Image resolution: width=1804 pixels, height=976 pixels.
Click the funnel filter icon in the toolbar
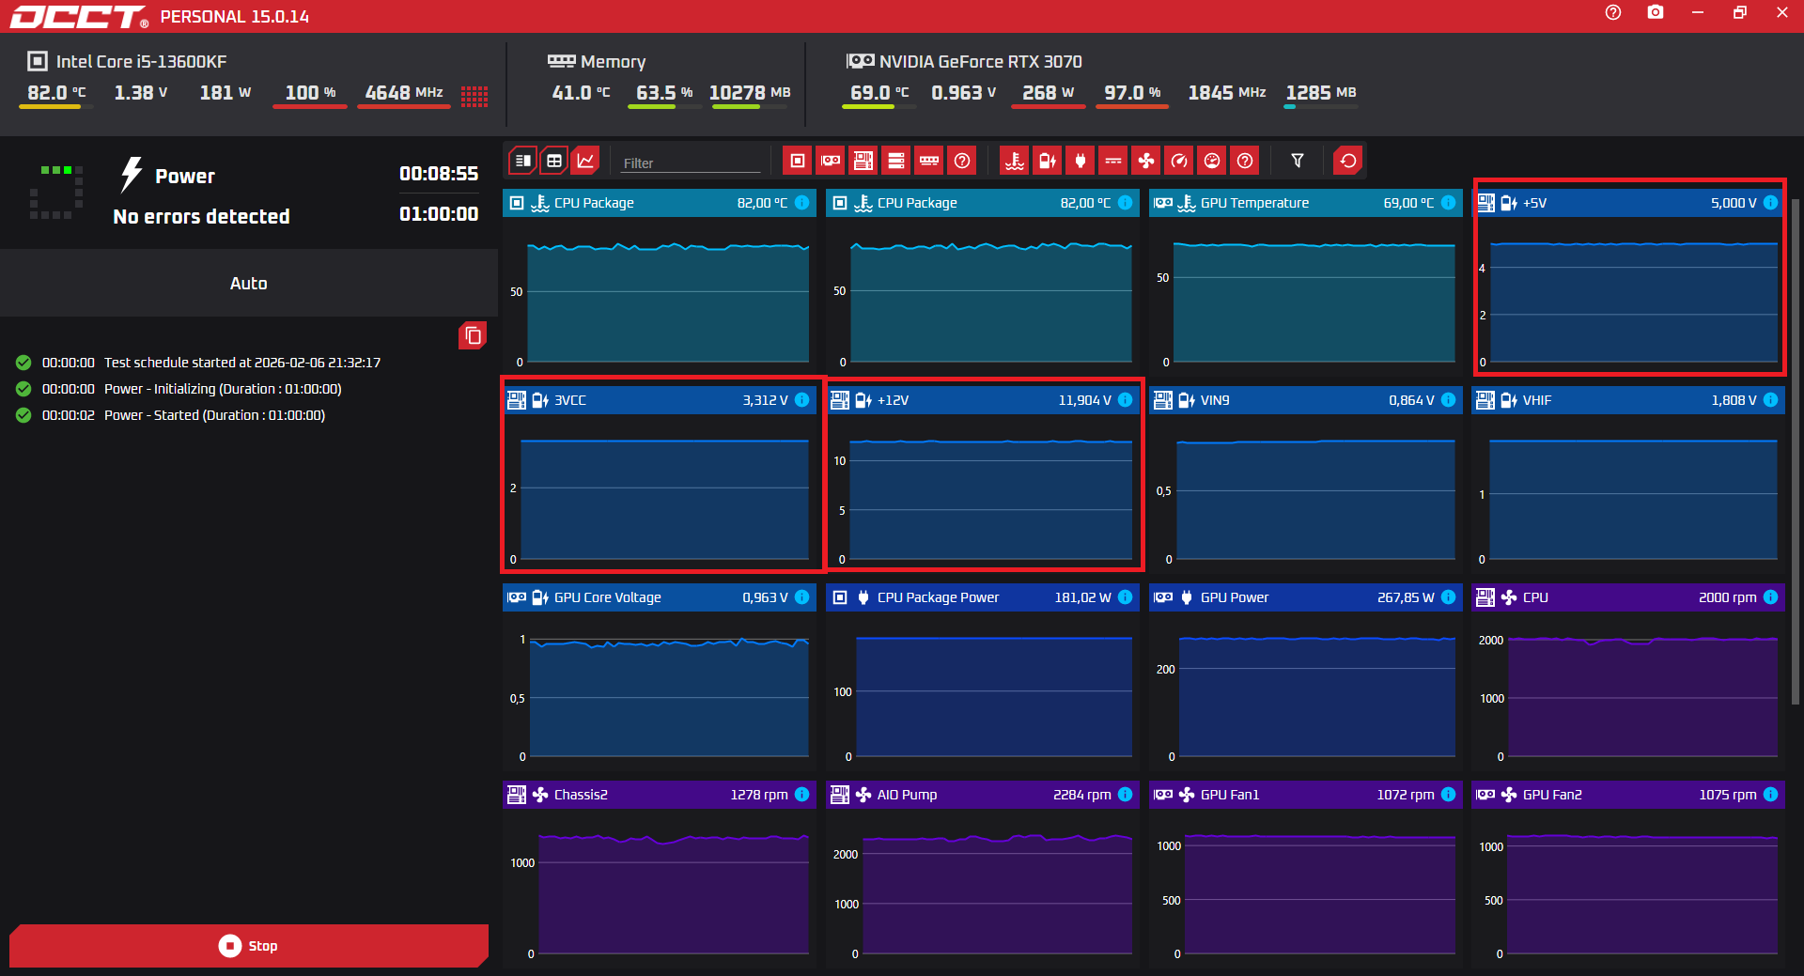click(x=1298, y=161)
